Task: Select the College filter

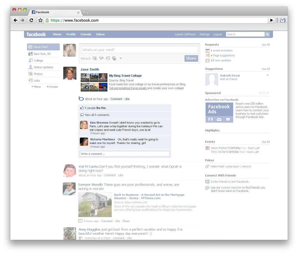Action: (x=43, y=61)
